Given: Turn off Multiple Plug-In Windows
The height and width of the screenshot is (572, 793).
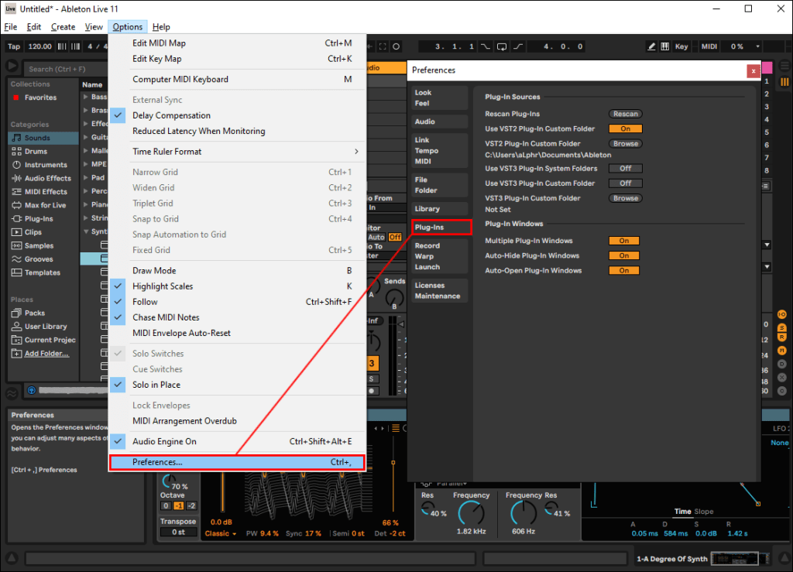Looking at the screenshot, I should coord(624,241).
